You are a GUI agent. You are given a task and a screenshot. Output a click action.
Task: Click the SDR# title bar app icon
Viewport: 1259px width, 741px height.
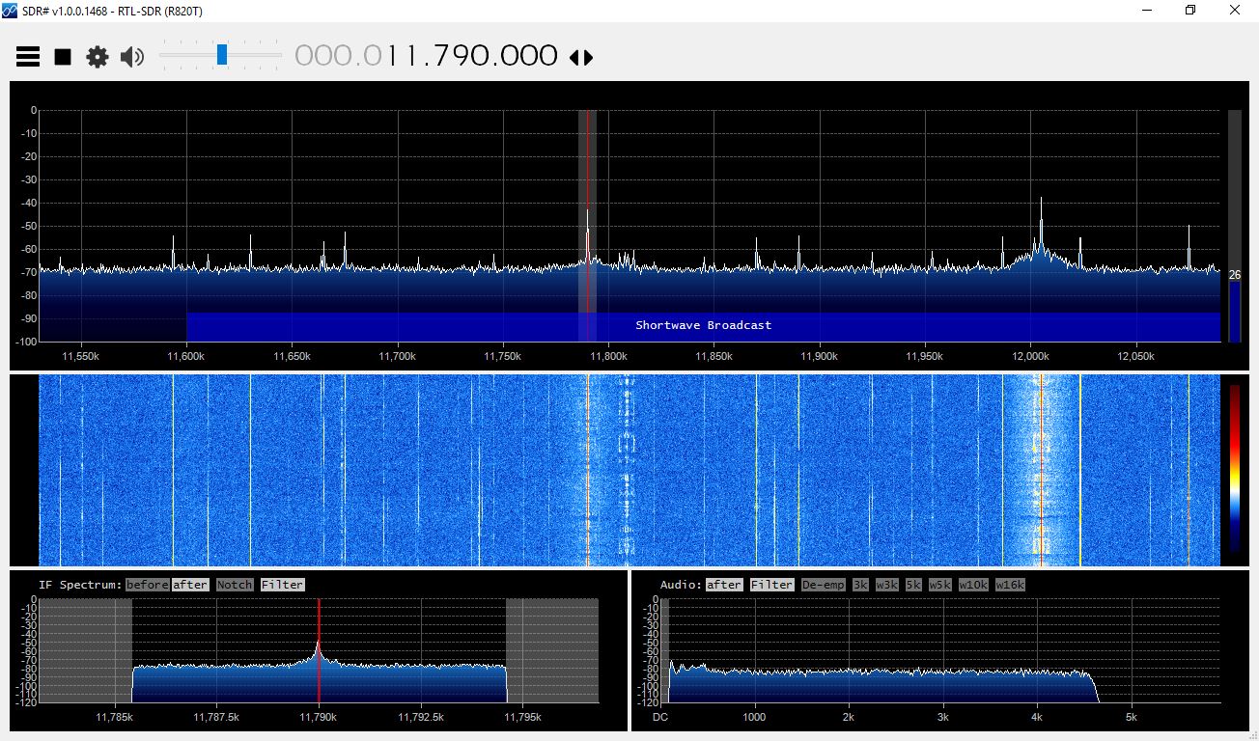(10, 10)
